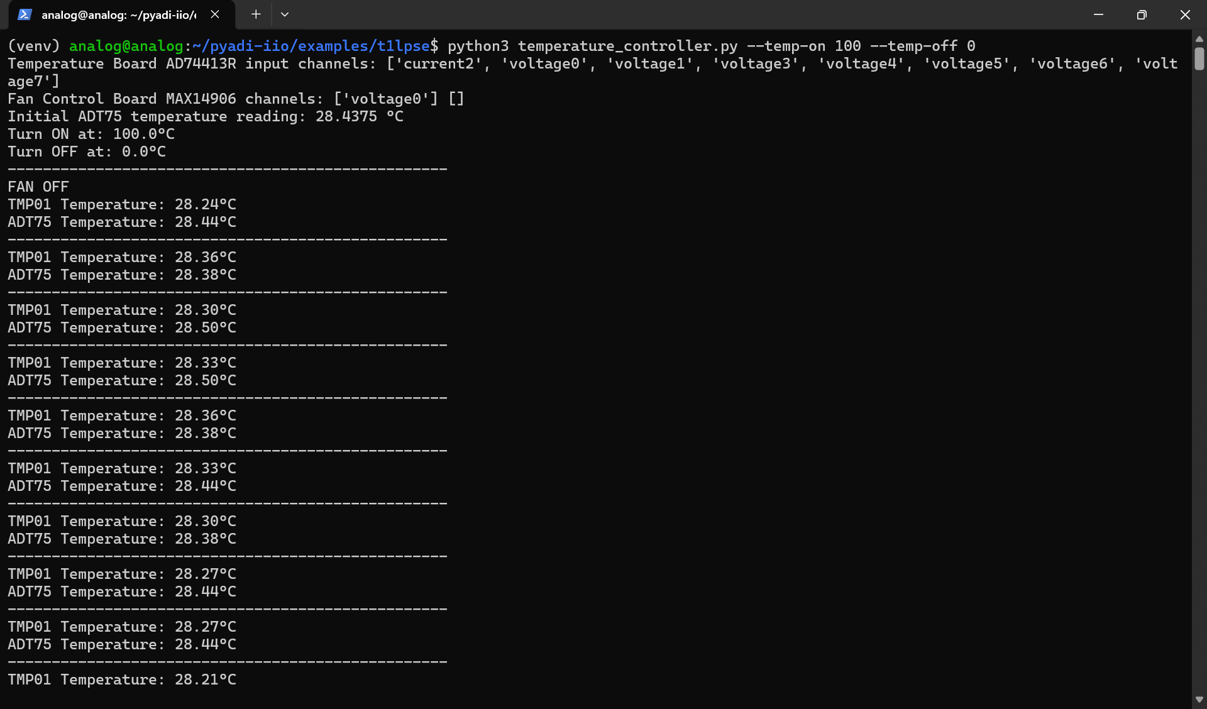Click the Turn OFF at 0.0°C line
The height and width of the screenshot is (709, 1207).
tap(86, 151)
